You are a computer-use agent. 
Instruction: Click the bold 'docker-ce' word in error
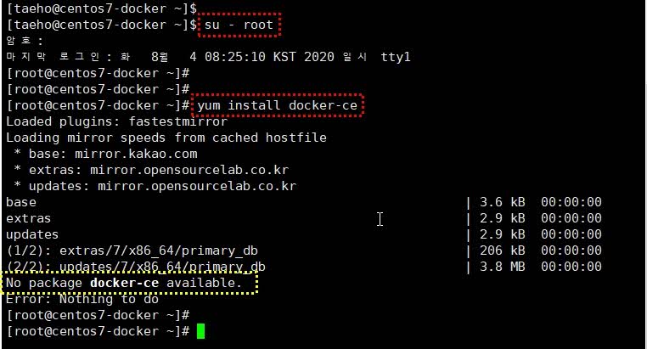124,283
